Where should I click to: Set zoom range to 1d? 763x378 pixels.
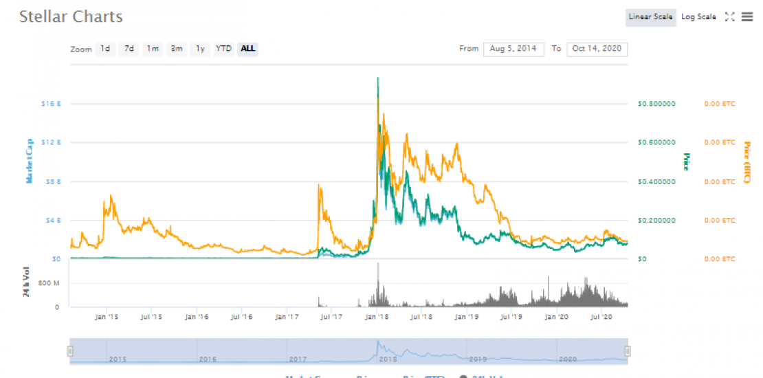(105, 49)
